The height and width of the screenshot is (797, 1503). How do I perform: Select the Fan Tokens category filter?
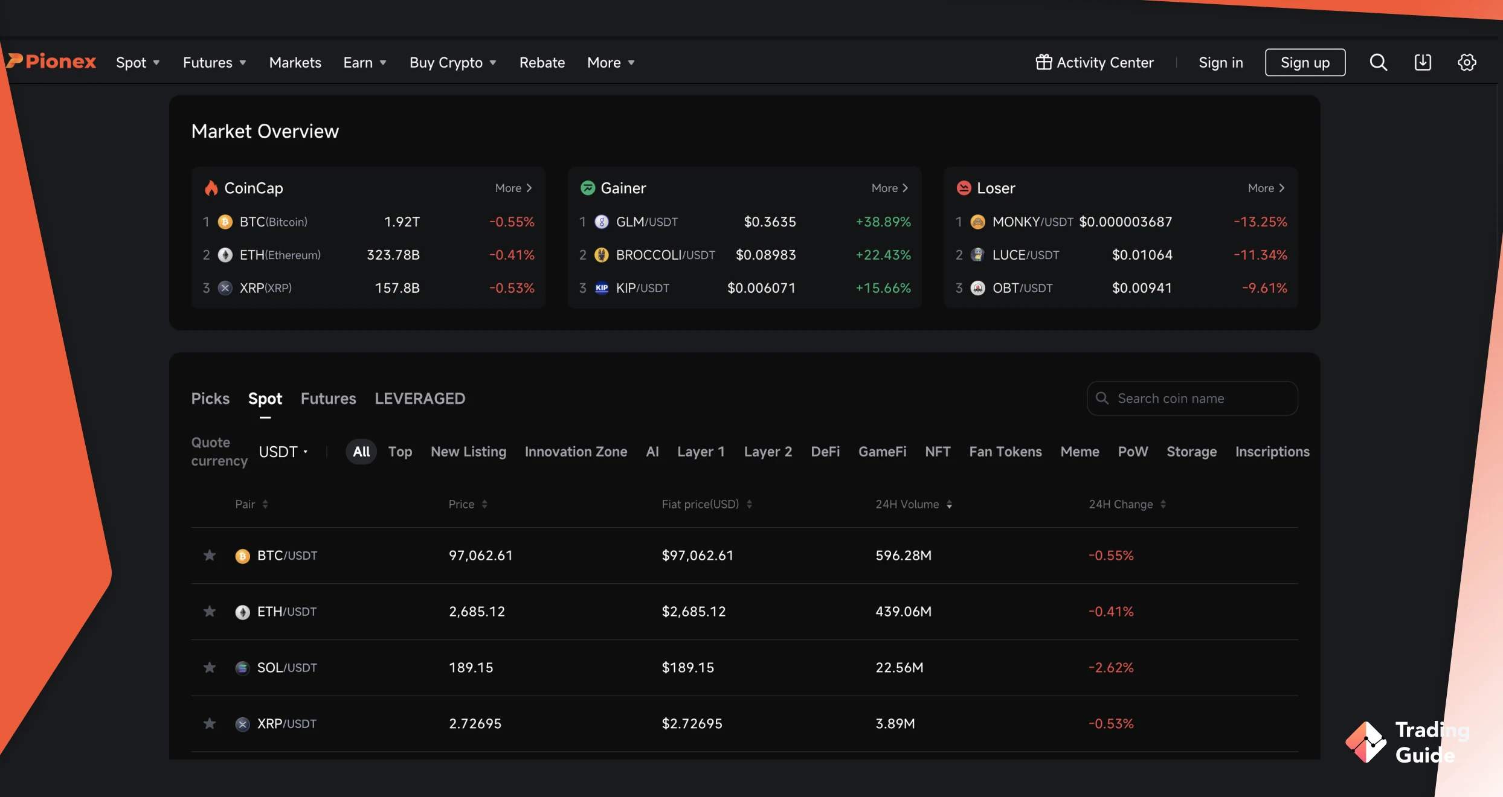[1005, 452]
